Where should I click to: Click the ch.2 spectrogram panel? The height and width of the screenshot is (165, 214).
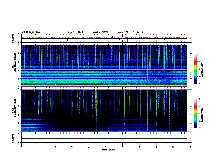(x=104, y=111)
